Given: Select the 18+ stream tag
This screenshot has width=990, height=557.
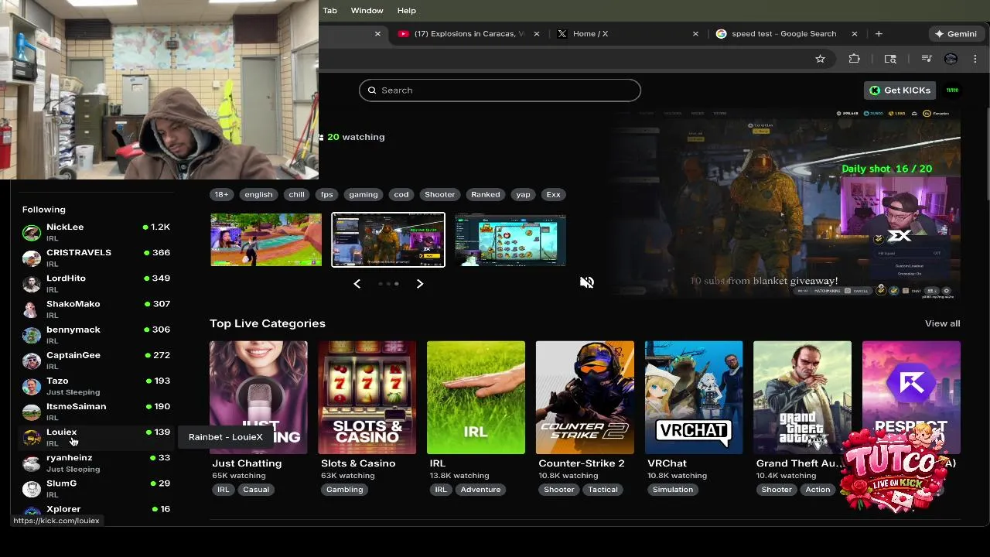Looking at the screenshot, I should coord(221,195).
